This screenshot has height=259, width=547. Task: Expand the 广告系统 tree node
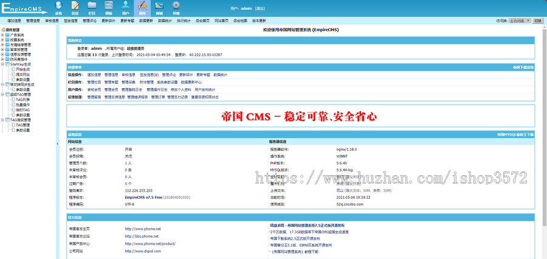[x=3, y=35]
